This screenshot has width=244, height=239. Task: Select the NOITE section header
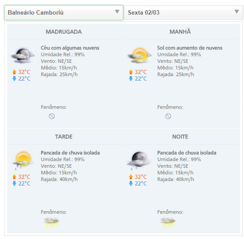(180, 137)
